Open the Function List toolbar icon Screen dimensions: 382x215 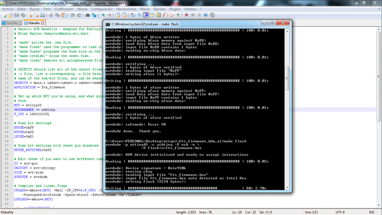click(x=165, y=15)
